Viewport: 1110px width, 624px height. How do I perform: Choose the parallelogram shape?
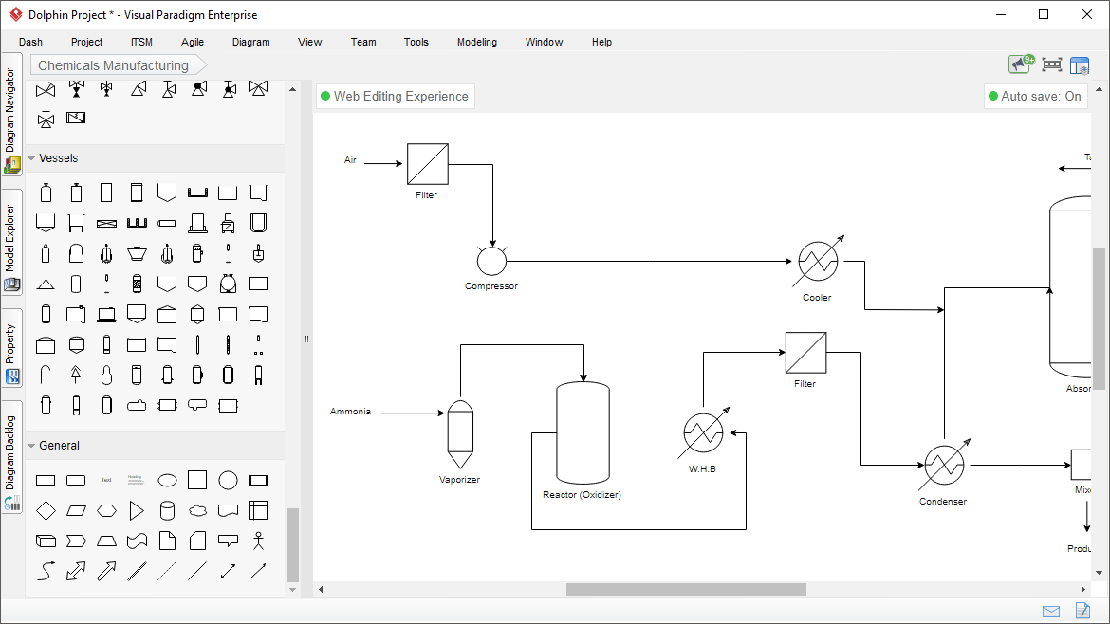coord(76,510)
